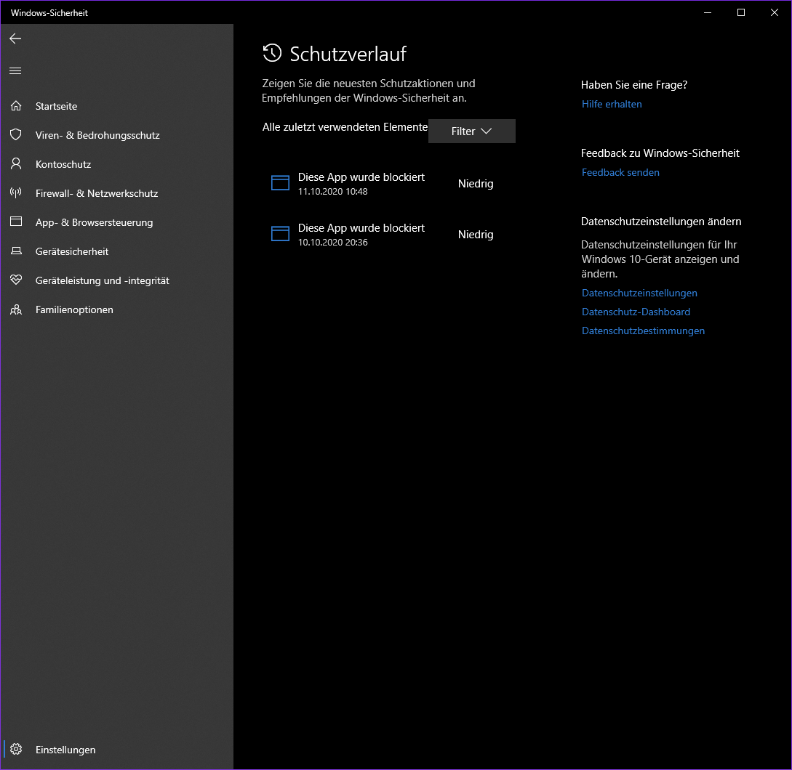Click the Startseite home icon
The height and width of the screenshot is (770, 792).
click(x=16, y=106)
